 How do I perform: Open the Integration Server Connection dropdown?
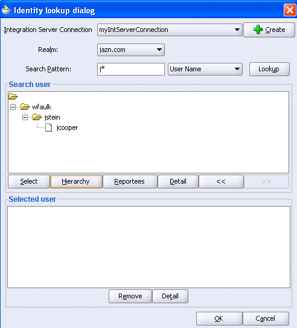170,30
